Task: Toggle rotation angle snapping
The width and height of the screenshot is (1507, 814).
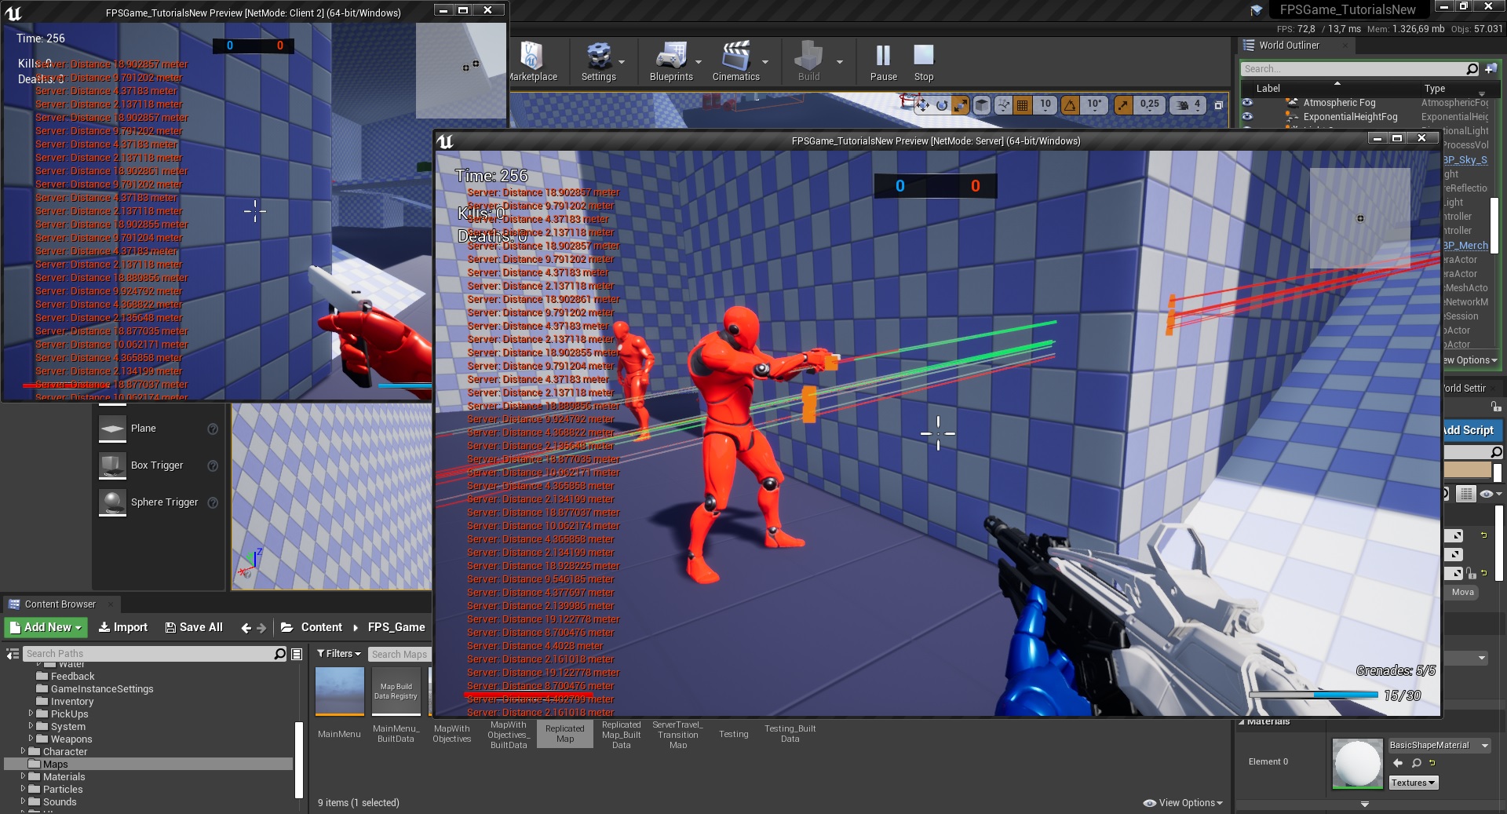Action: [x=1070, y=105]
